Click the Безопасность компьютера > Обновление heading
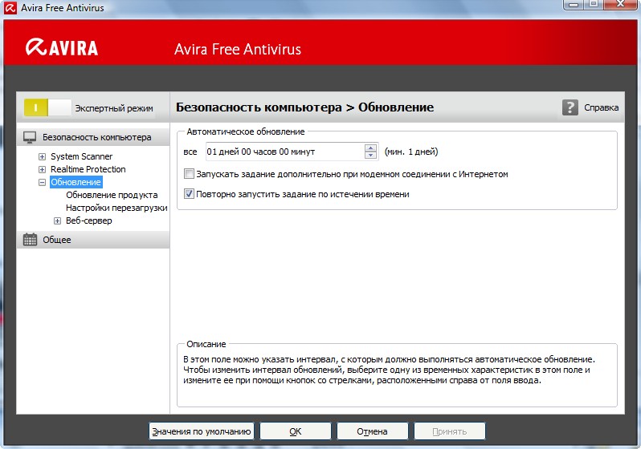Image resolution: width=641 pixels, height=449 pixels. [x=305, y=107]
